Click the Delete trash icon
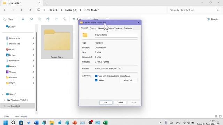The height and width of the screenshot is (125, 223). pos(65,19)
